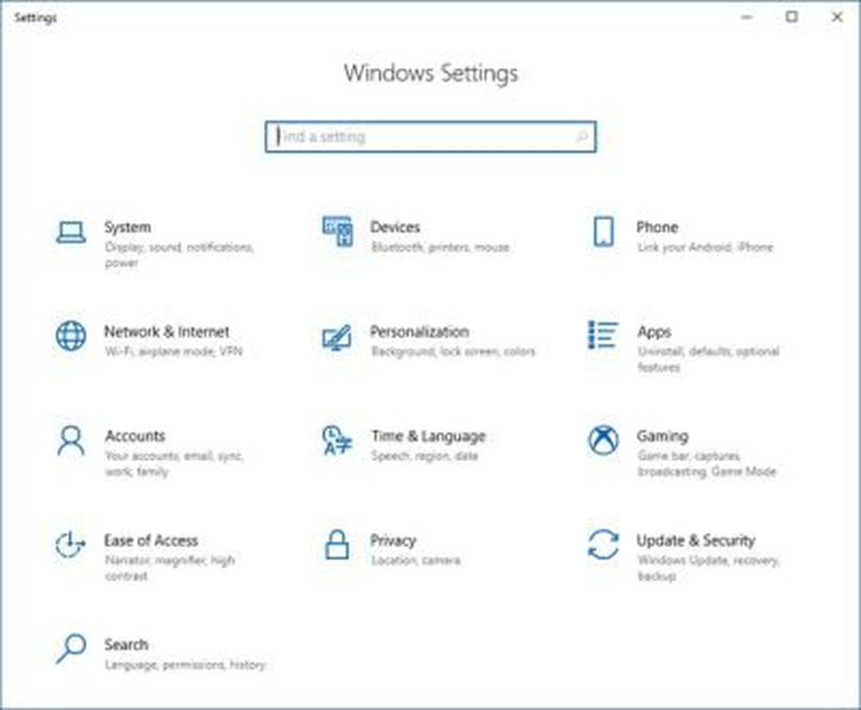Select the Network & Internet globe icon
This screenshot has height=710, width=861.
point(71,336)
